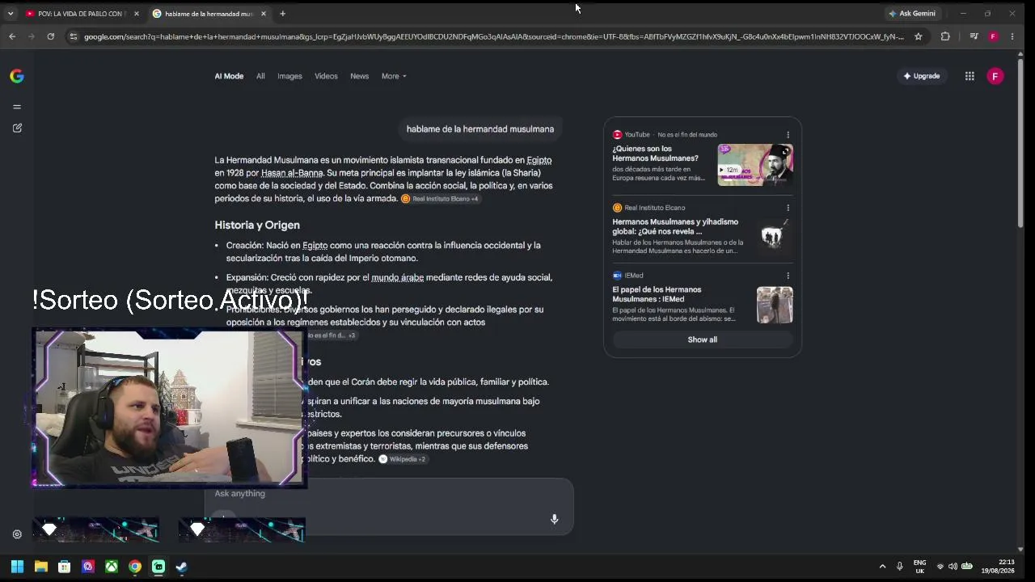The width and height of the screenshot is (1035, 582).
Task: Switch ENG UK keyboard language
Action: point(919,567)
